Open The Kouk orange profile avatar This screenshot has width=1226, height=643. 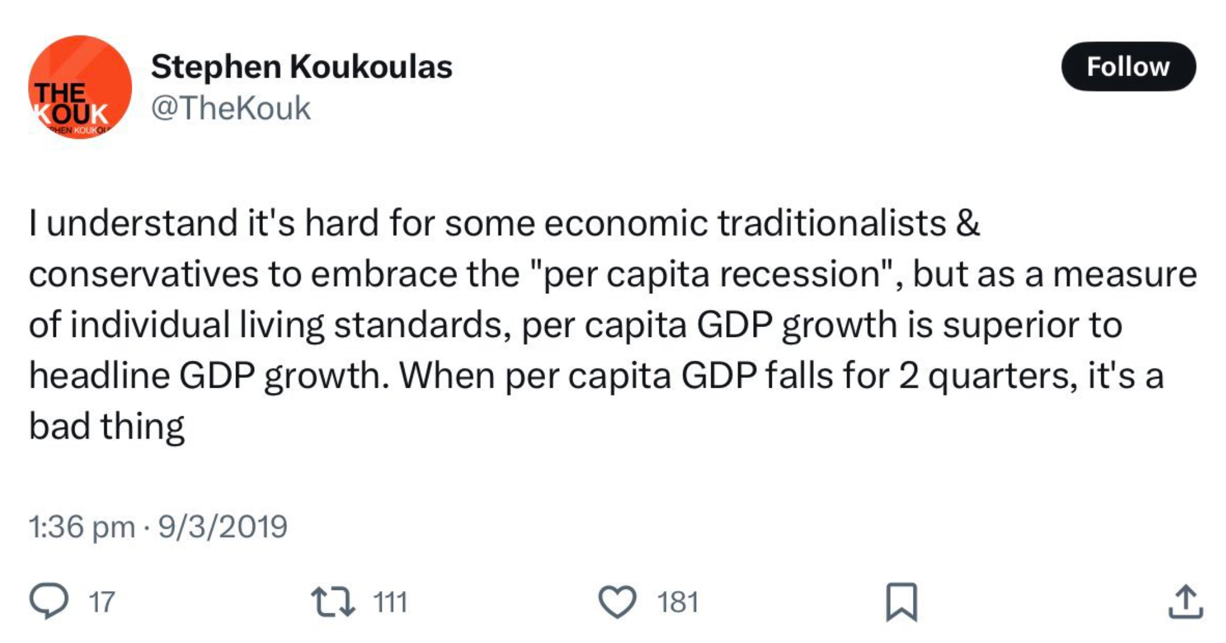pyautogui.click(x=80, y=87)
